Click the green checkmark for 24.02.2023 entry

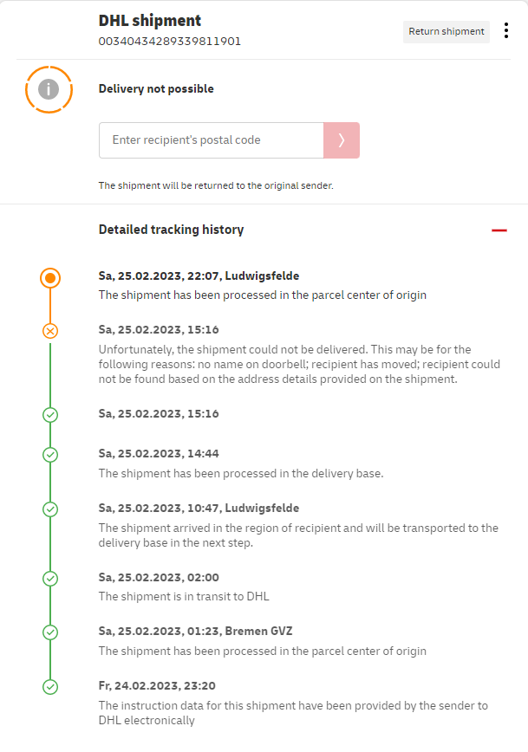click(50, 687)
